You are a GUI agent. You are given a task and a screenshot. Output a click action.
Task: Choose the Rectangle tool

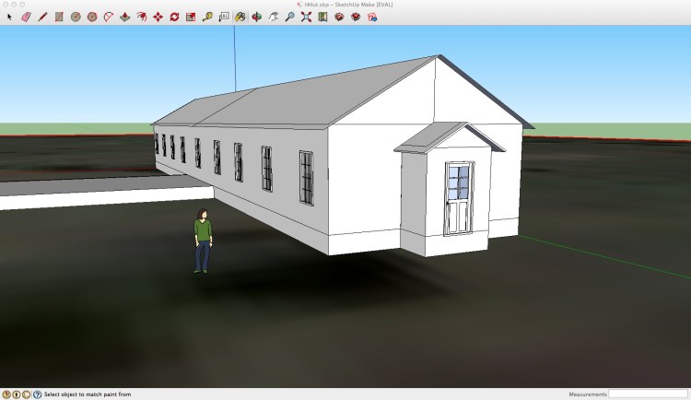59,18
